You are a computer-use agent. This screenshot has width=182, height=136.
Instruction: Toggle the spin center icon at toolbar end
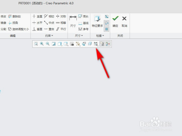[x=108, y=44]
